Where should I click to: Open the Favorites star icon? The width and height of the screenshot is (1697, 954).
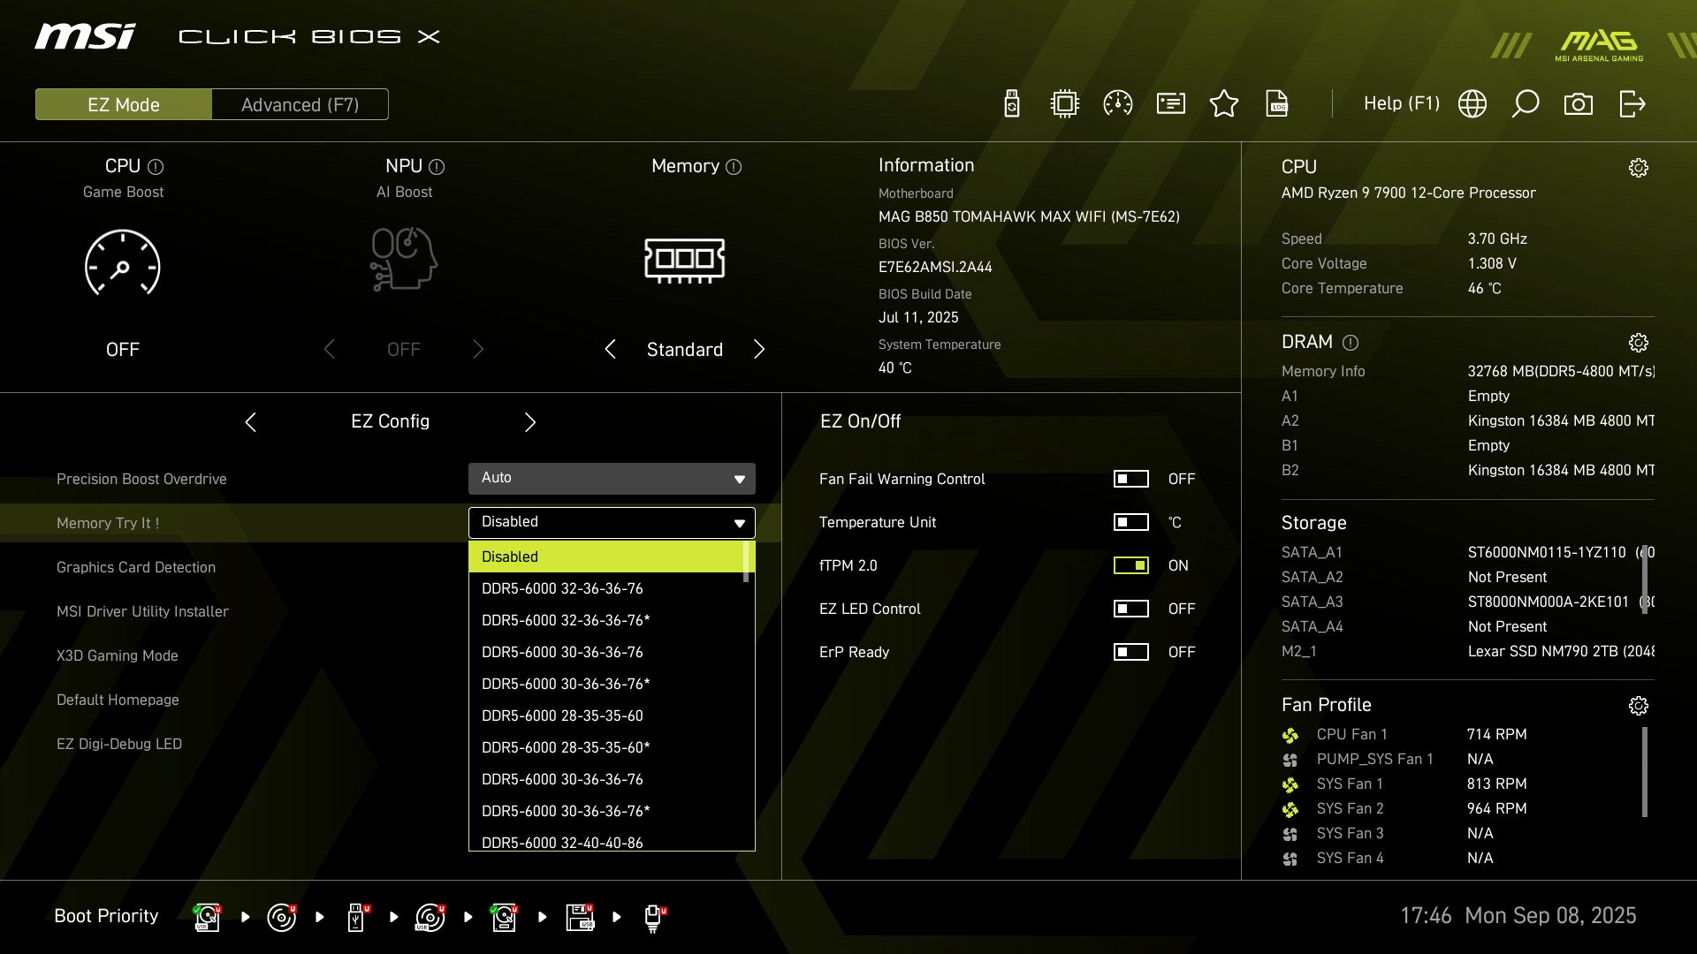coord(1224,103)
